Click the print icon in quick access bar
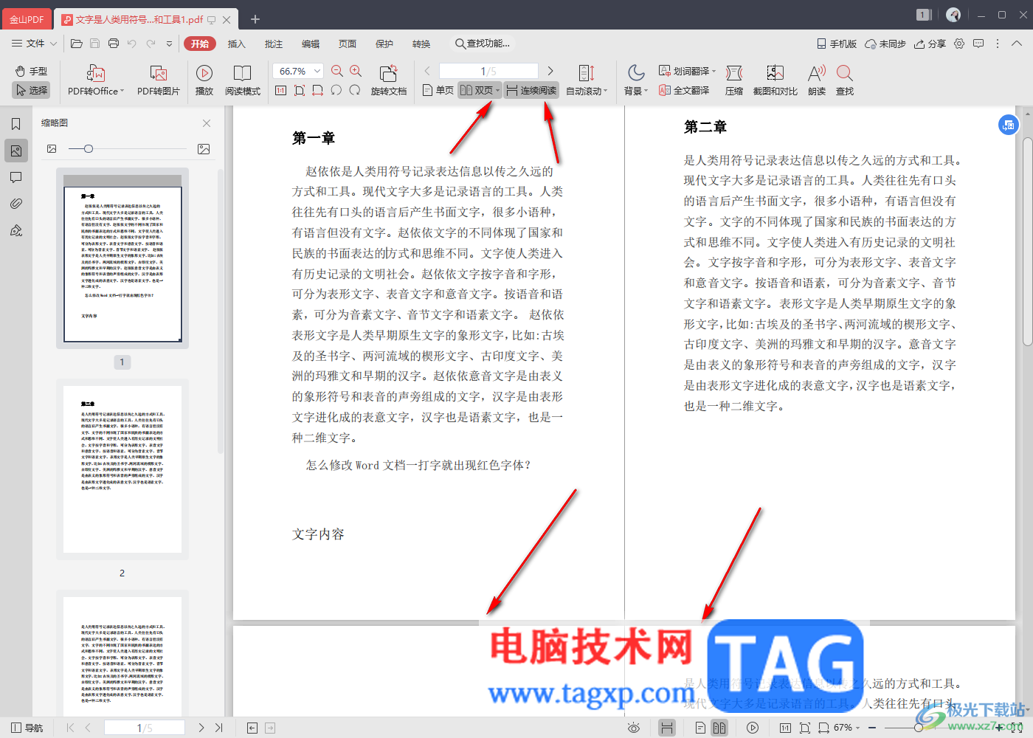Image resolution: width=1033 pixels, height=738 pixels. [x=114, y=44]
